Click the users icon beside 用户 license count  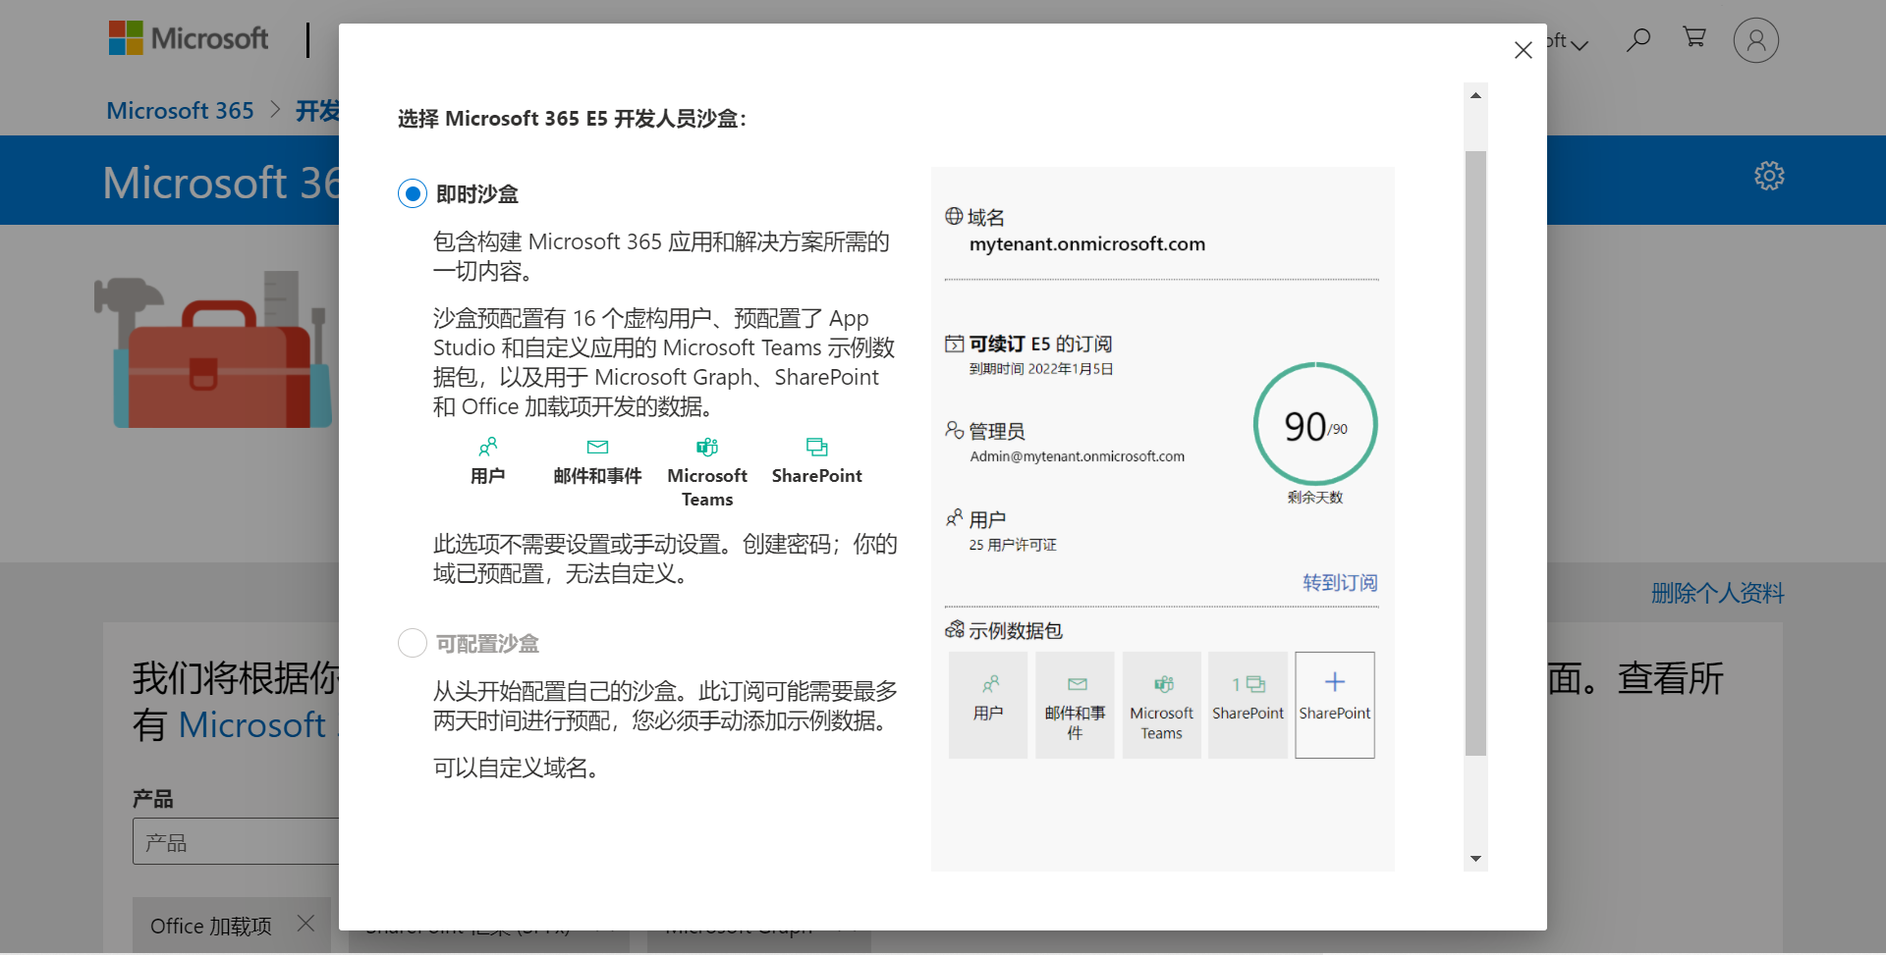click(955, 517)
